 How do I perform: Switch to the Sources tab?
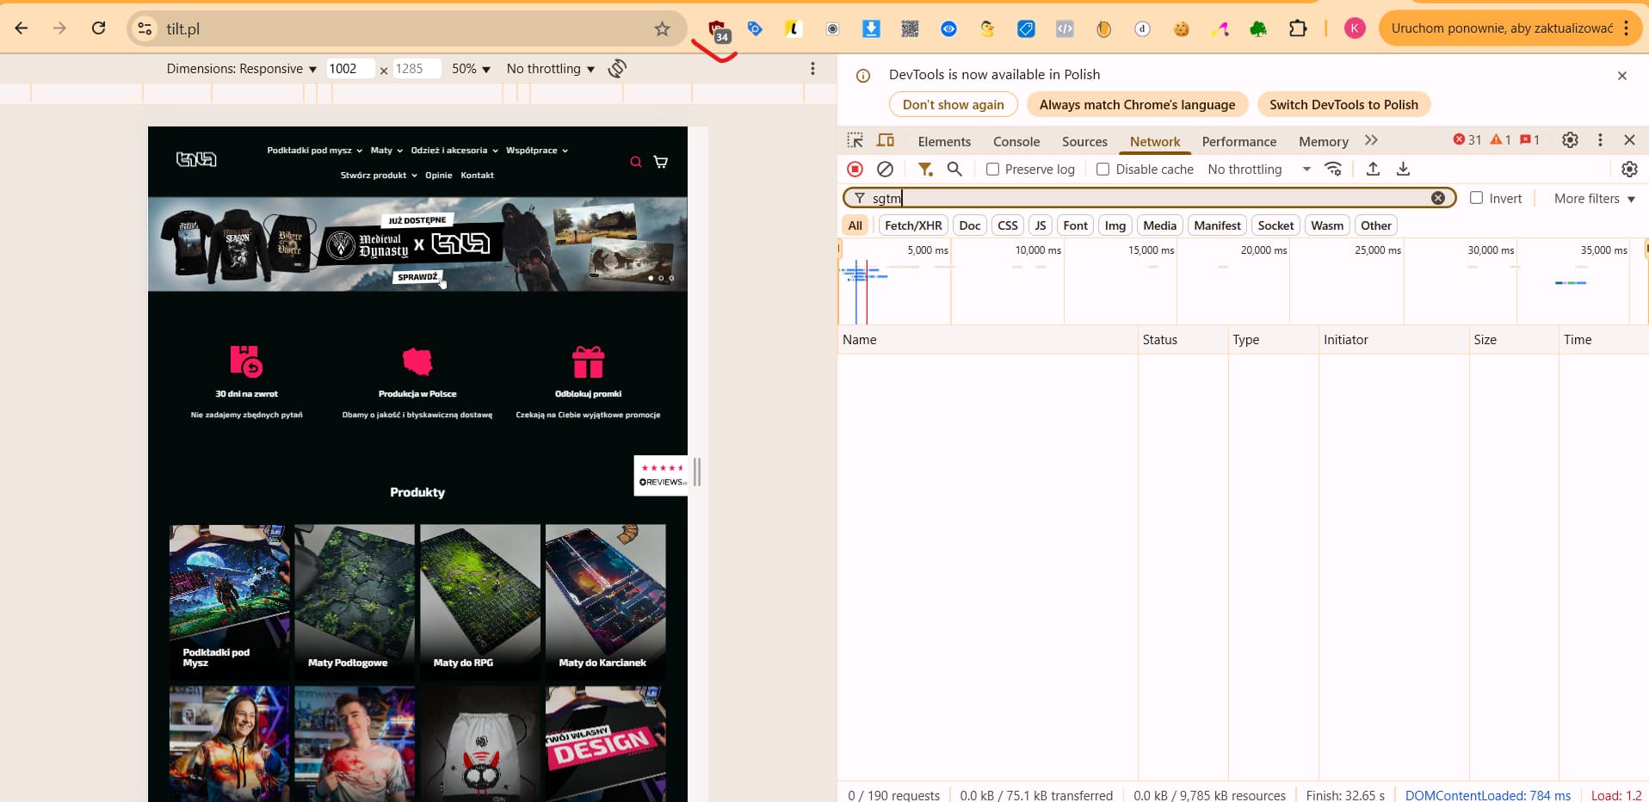(x=1084, y=141)
